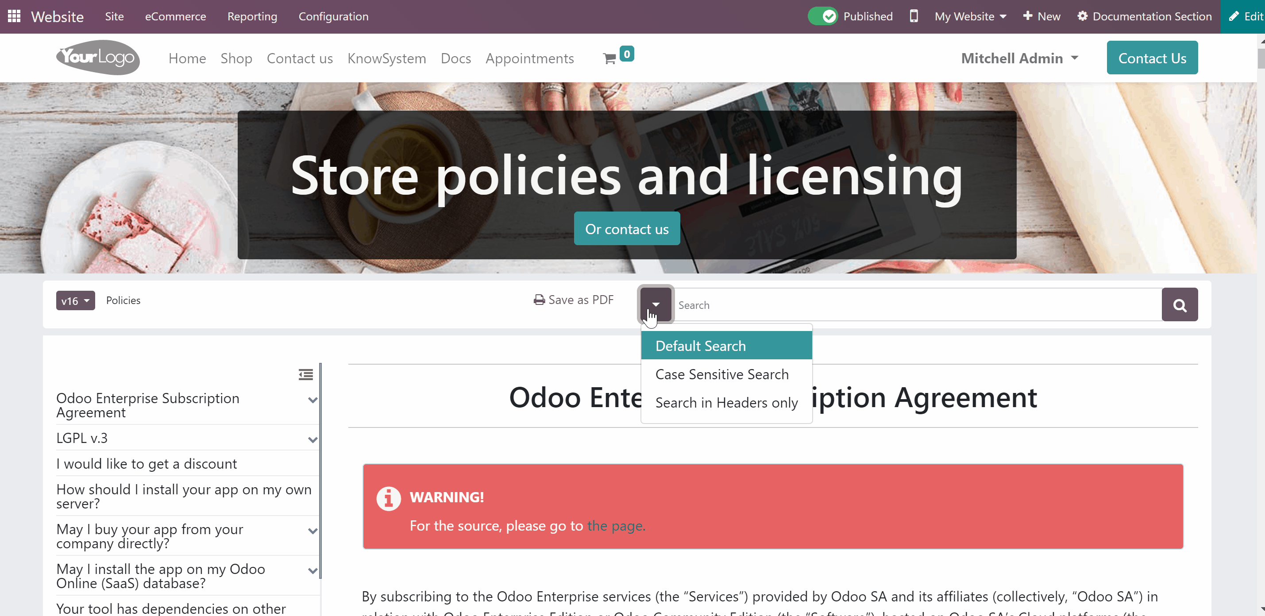
Task: Click the YourLogo site logo
Action: coord(98,58)
